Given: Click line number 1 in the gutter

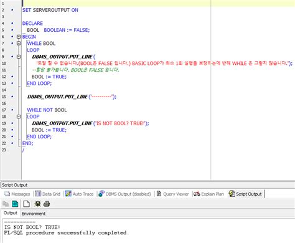Looking at the screenshot, I should pyautogui.click(x=3, y=4).
